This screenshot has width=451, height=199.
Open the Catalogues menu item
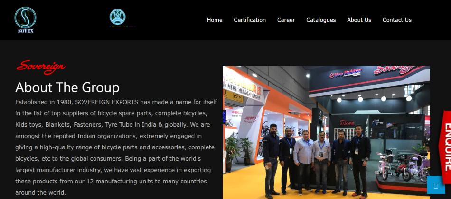point(321,20)
